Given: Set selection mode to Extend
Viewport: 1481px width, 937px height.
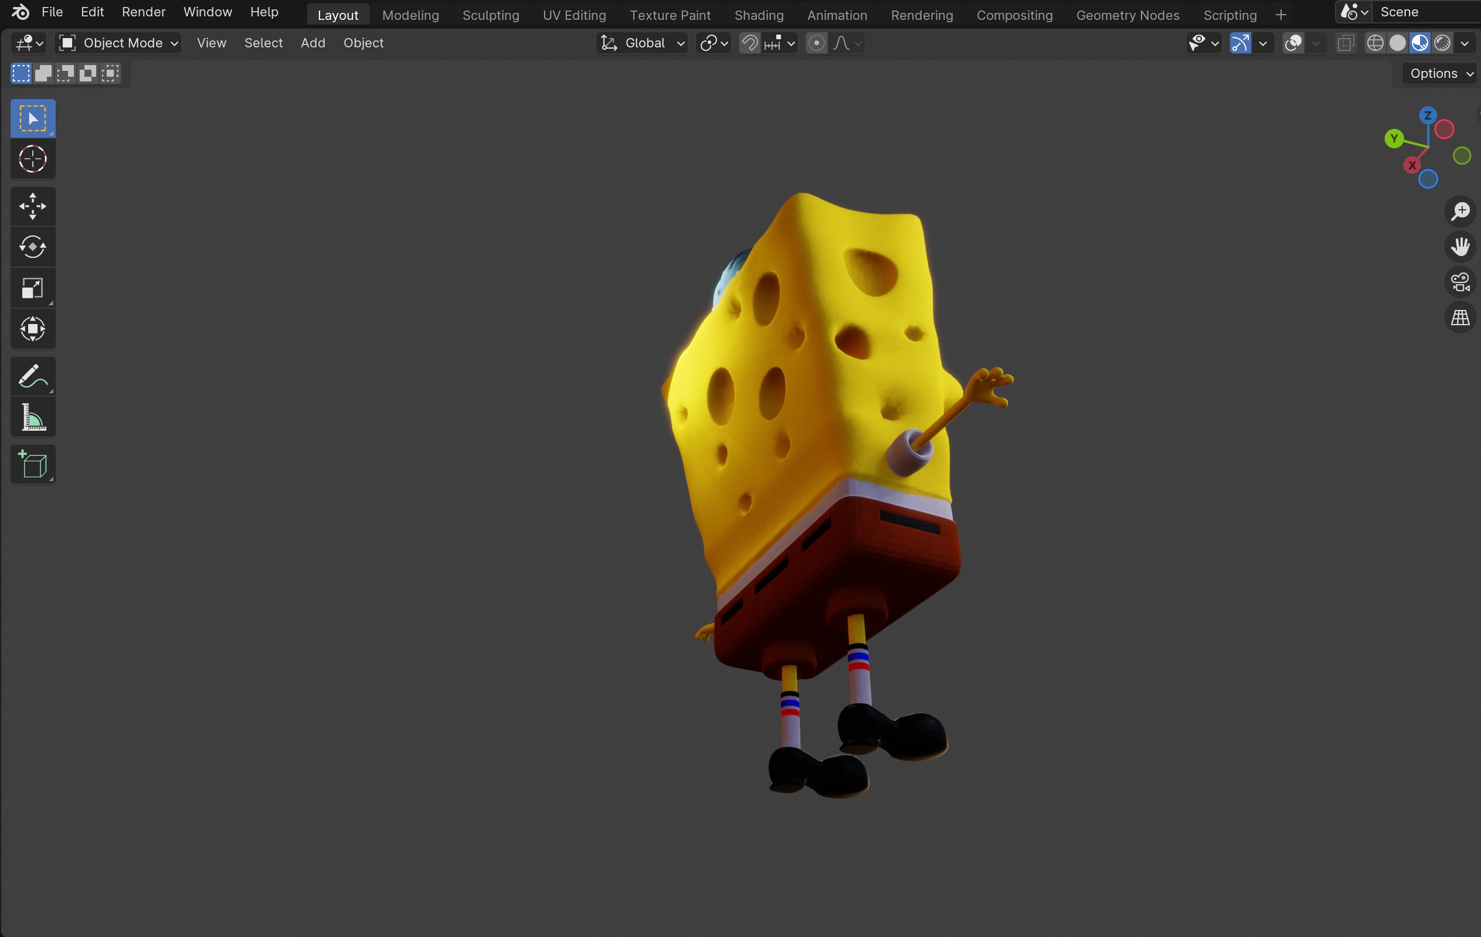Looking at the screenshot, I should click(x=43, y=73).
